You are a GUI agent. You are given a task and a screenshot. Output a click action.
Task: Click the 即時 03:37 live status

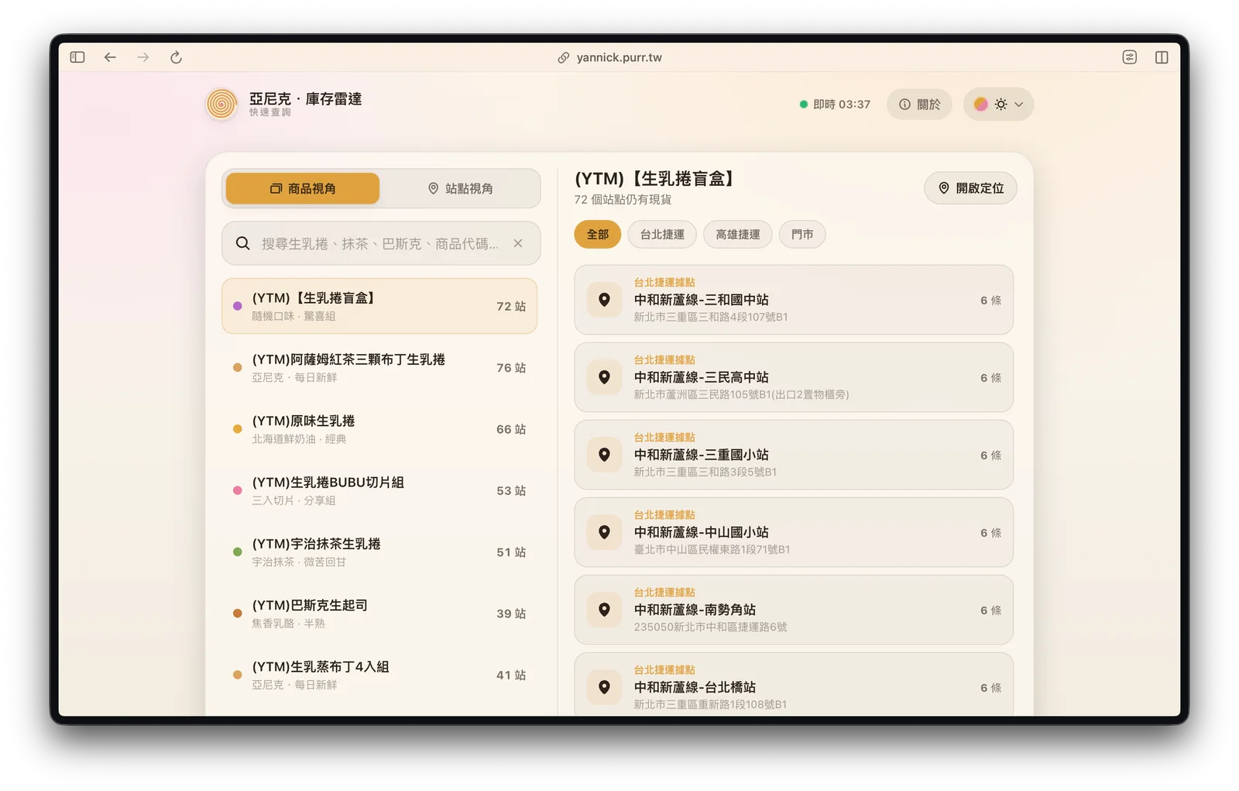tap(835, 104)
